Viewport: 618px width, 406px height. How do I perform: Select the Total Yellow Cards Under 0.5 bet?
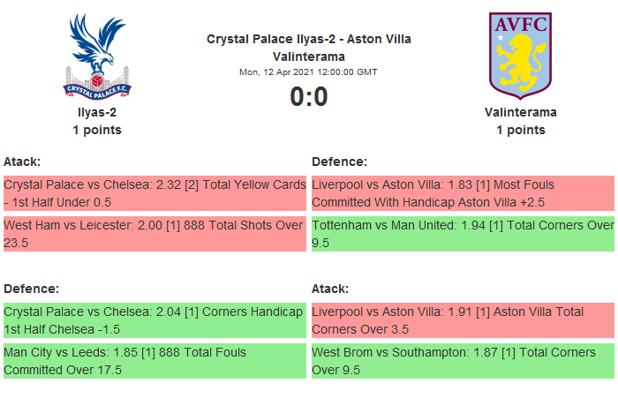tap(154, 193)
